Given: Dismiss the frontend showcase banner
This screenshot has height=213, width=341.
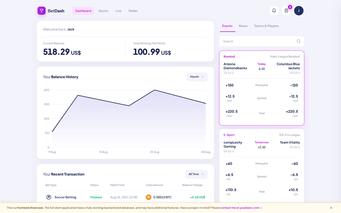Looking at the screenshot, I should pos(331,208).
